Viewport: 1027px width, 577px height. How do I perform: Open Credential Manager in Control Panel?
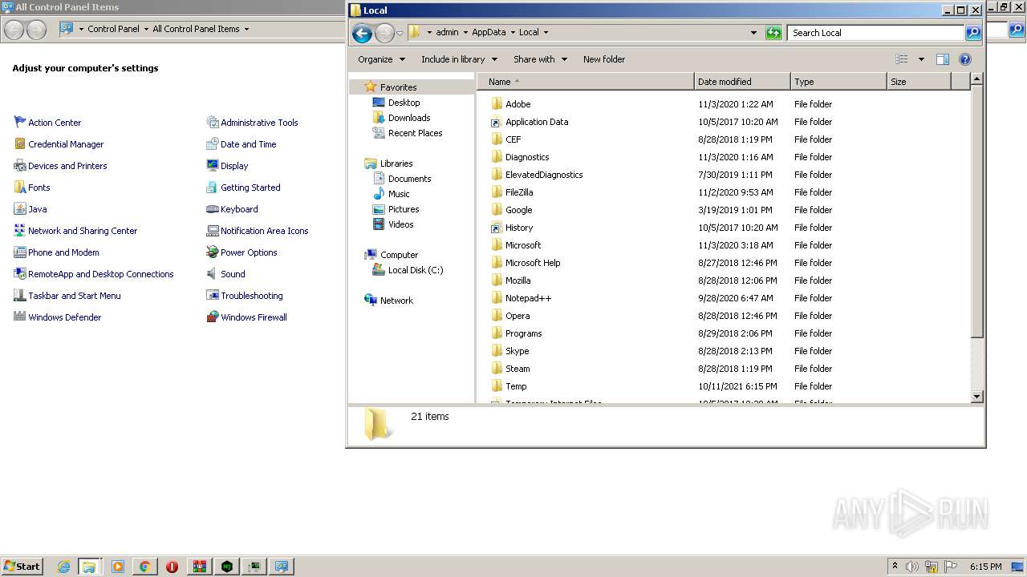tap(66, 144)
